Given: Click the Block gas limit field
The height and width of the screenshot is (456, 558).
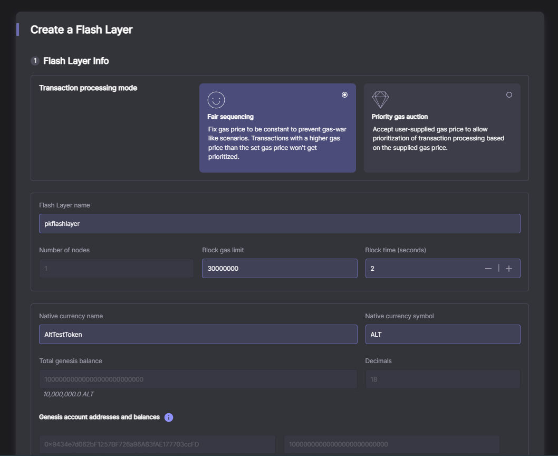Looking at the screenshot, I should pyautogui.click(x=280, y=269).
